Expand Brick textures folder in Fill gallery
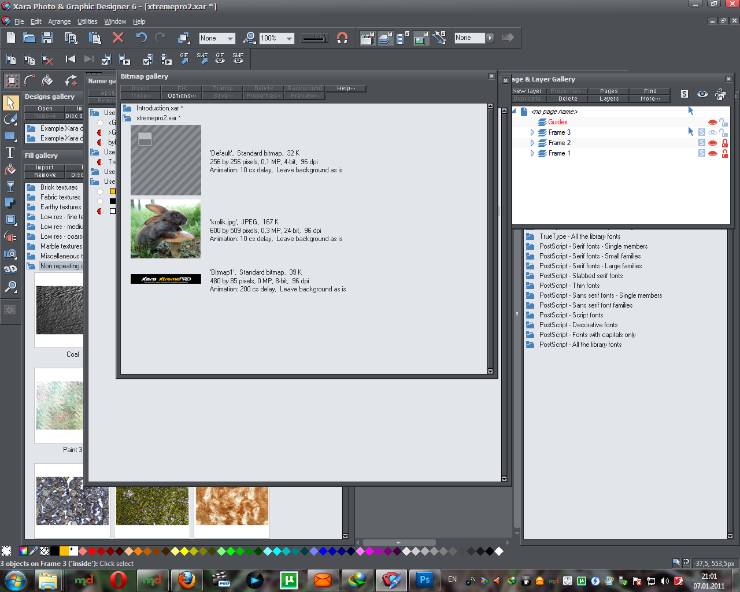Image resolution: width=740 pixels, height=592 pixels. coord(31,187)
